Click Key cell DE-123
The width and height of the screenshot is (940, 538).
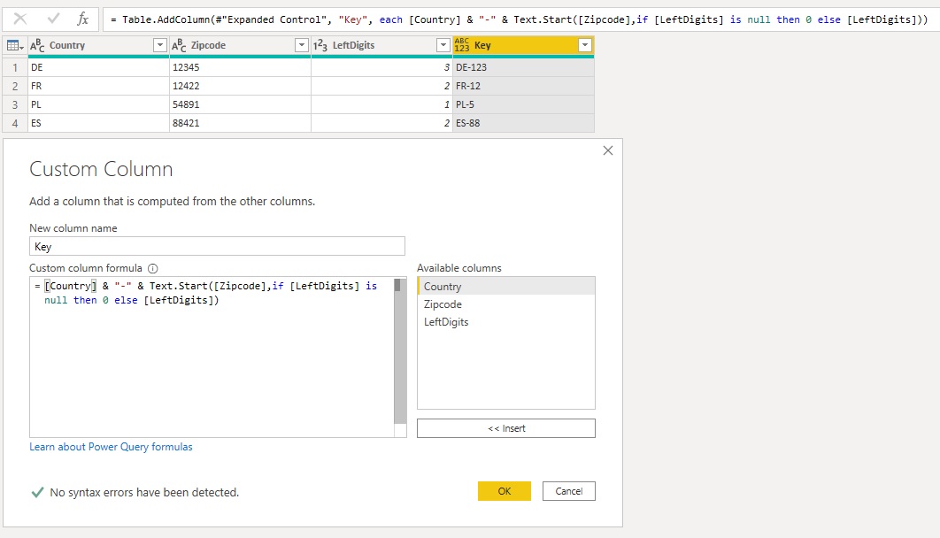523,68
